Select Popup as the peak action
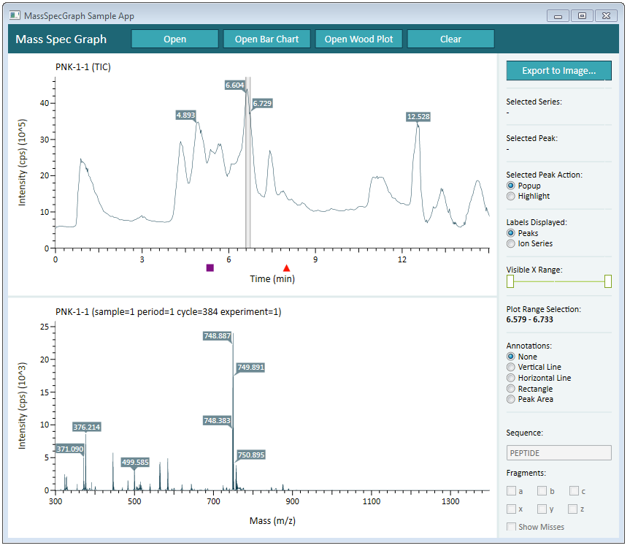The image size is (630, 551). [511, 185]
